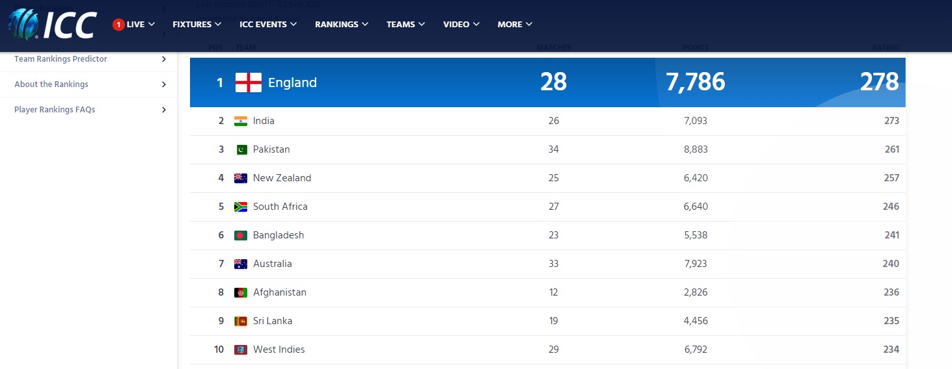Open the VIDEO menu

[461, 25]
